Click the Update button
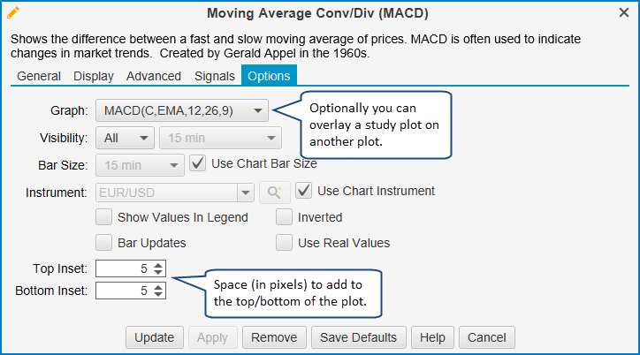 point(155,337)
